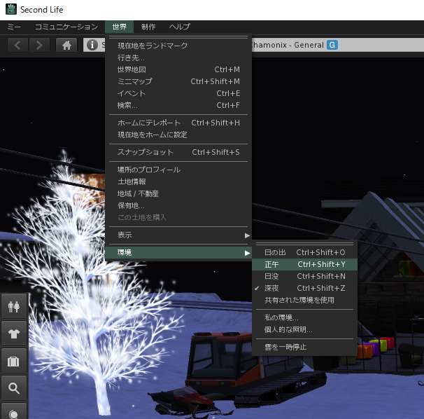
Task: Open the 制作 menu
Action: coord(148,27)
